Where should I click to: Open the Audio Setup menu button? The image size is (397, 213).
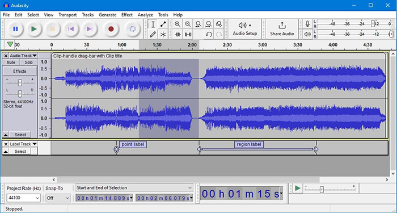pyautogui.click(x=245, y=29)
